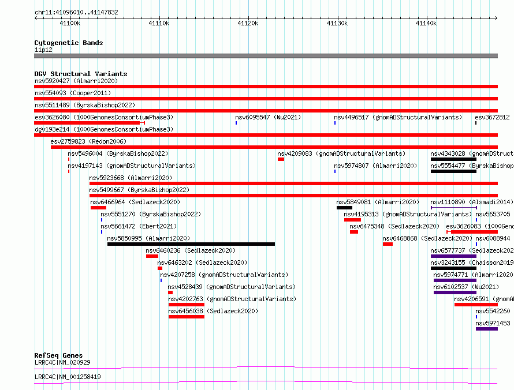The height and width of the screenshot is (390, 514).
Task: Click DGV Structural Variants track heading
Action: pyautogui.click(x=81, y=74)
